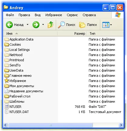Select the Мои документы folder icon
This screenshot has width=127, height=131.
pos(7,86)
